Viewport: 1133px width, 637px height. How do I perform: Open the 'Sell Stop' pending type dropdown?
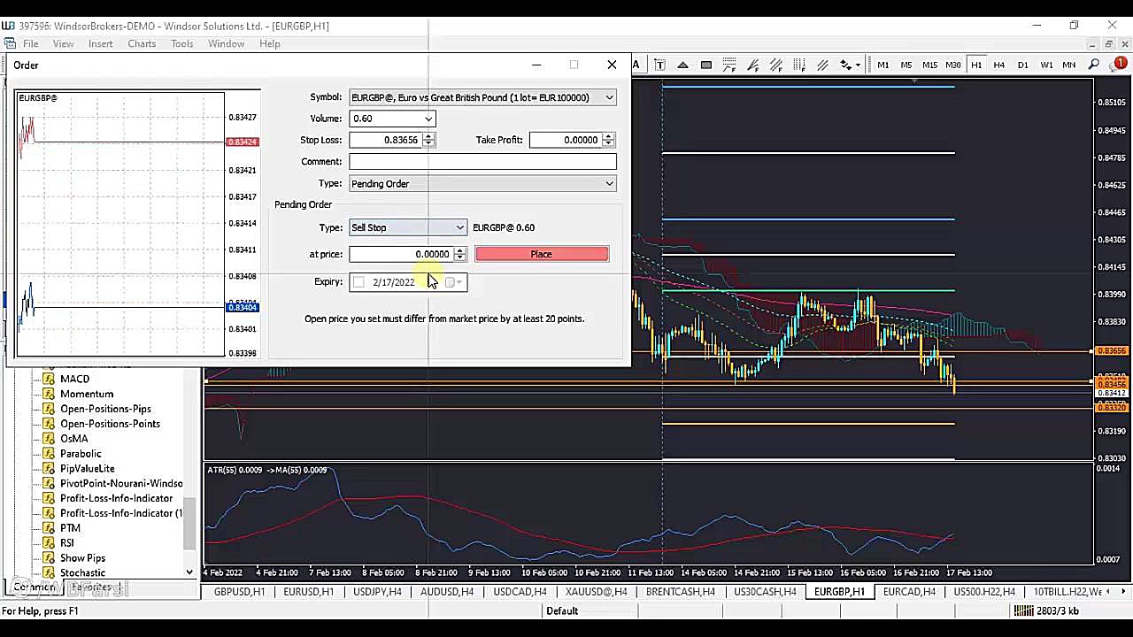459,227
